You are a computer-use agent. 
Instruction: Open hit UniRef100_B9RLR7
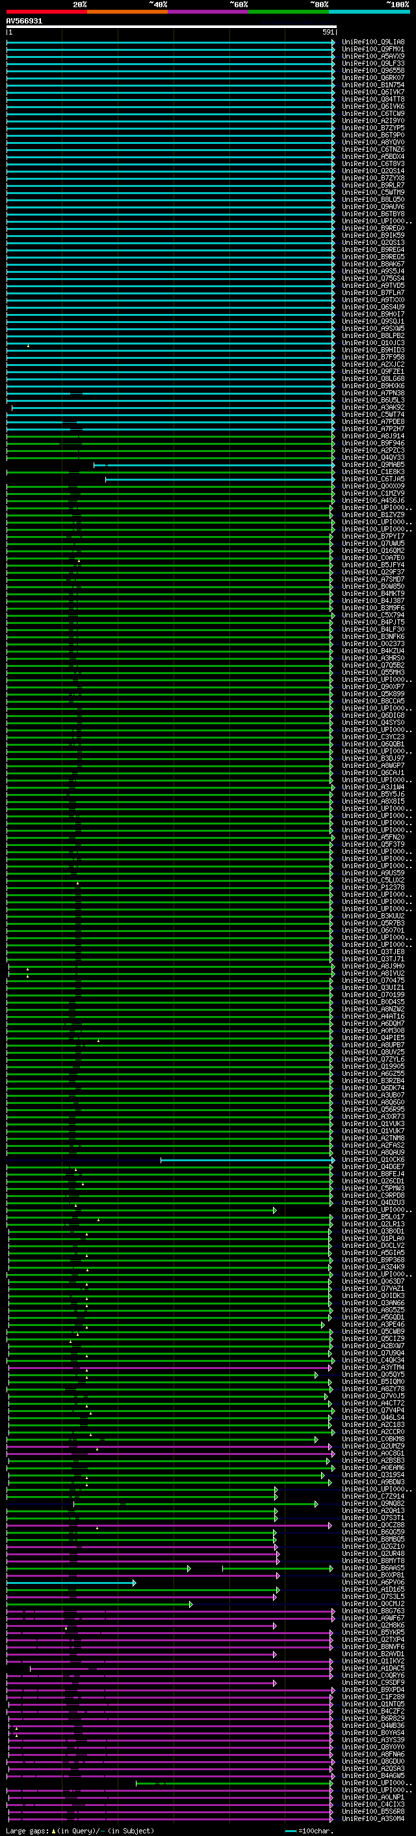[373, 186]
